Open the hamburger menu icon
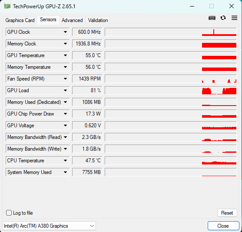Viewport: 242px width, 232px height. [234, 18]
